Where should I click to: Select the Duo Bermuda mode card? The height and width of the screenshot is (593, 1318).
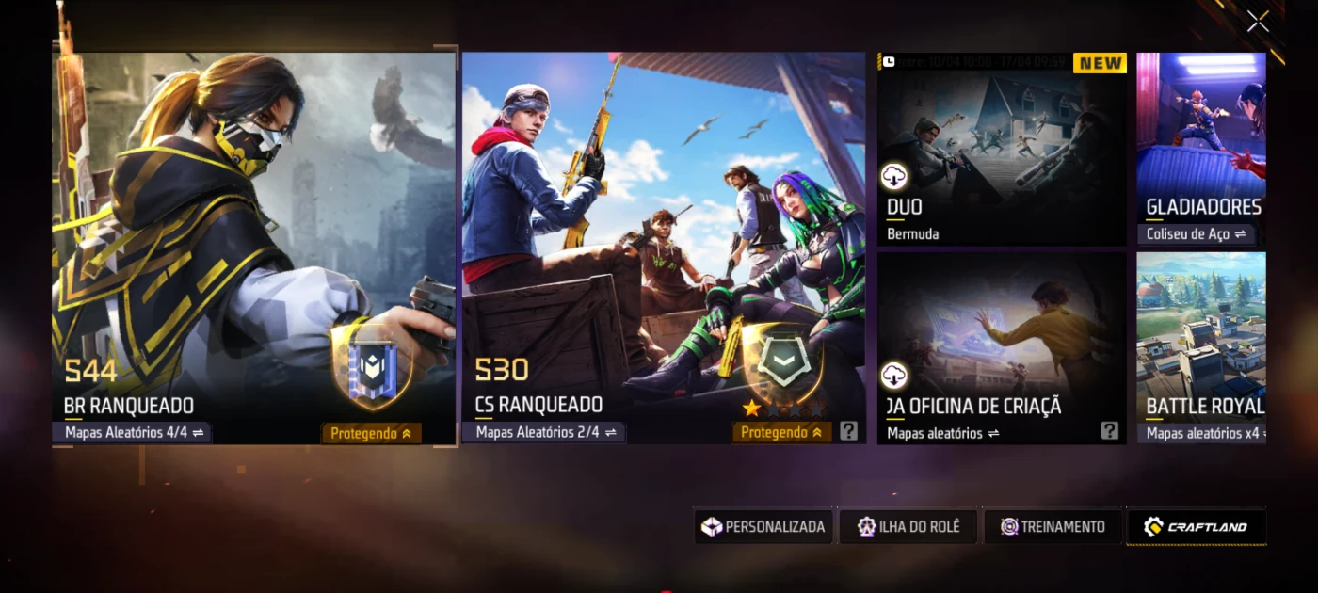(1002, 149)
